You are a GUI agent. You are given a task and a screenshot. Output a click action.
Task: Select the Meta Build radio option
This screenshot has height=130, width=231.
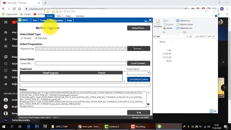[x=36, y=38]
